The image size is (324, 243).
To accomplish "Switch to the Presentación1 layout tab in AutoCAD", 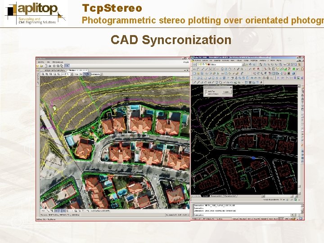I will point(216,196).
